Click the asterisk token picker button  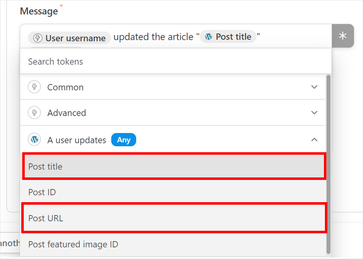coord(343,36)
